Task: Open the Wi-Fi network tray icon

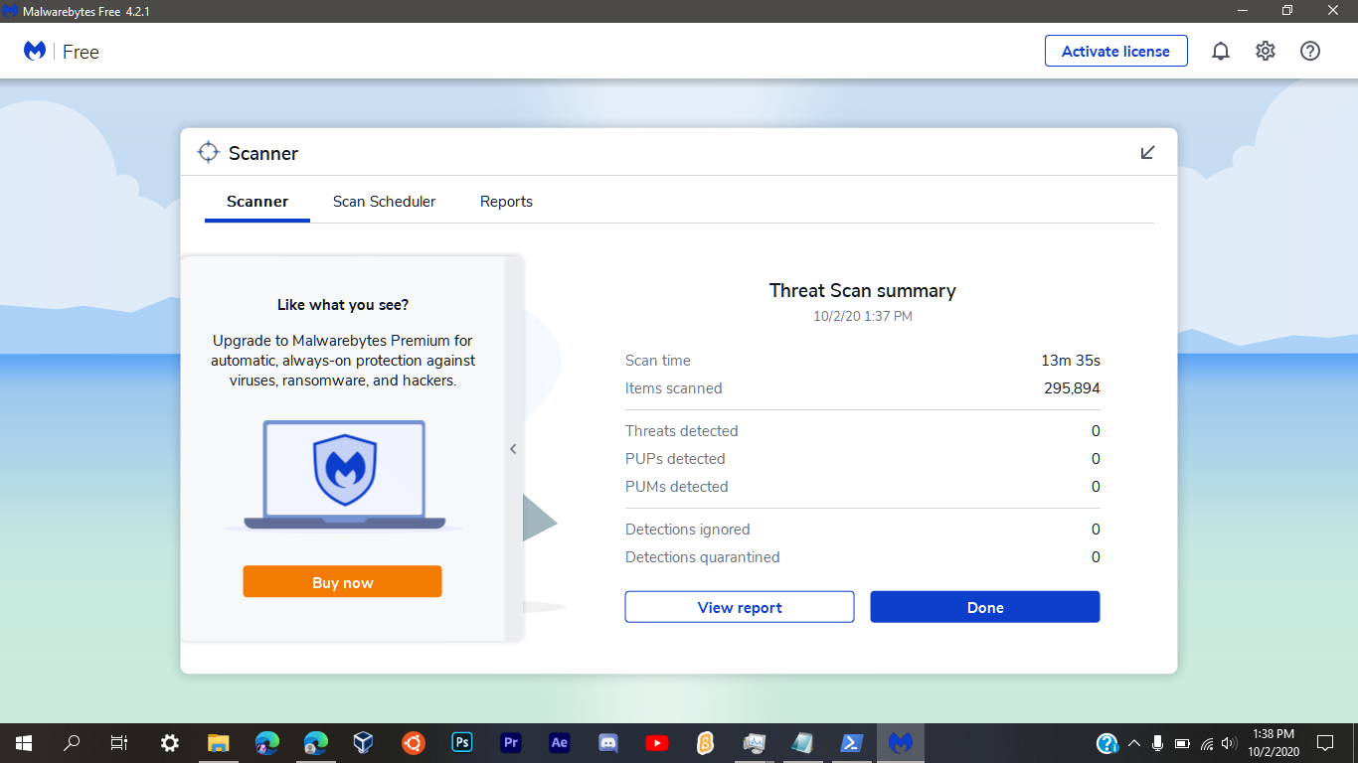Action: pyautogui.click(x=1207, y=743)
